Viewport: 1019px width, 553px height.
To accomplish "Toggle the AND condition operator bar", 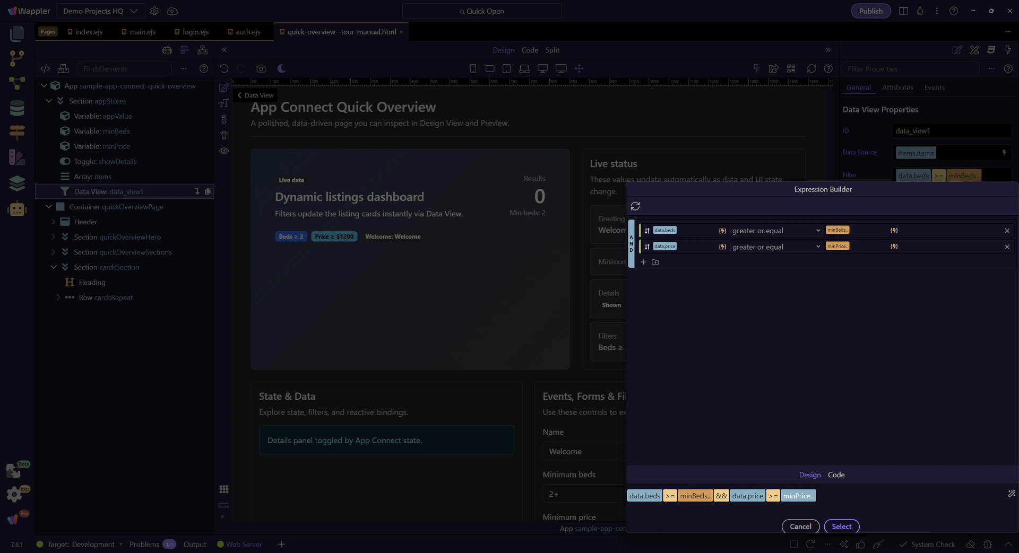I will click(631, 243).
